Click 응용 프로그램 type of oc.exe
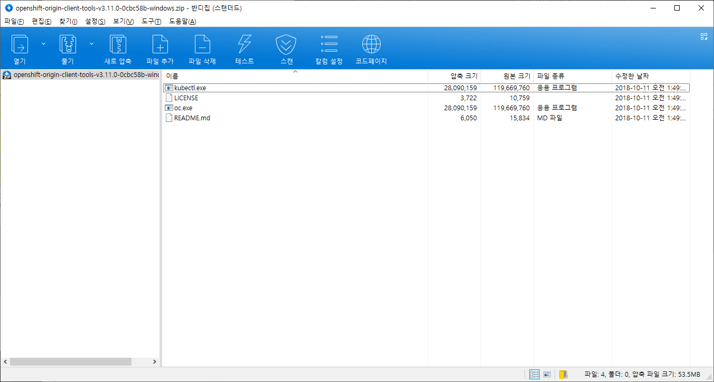The image size is (714, 382). (557, 108)
